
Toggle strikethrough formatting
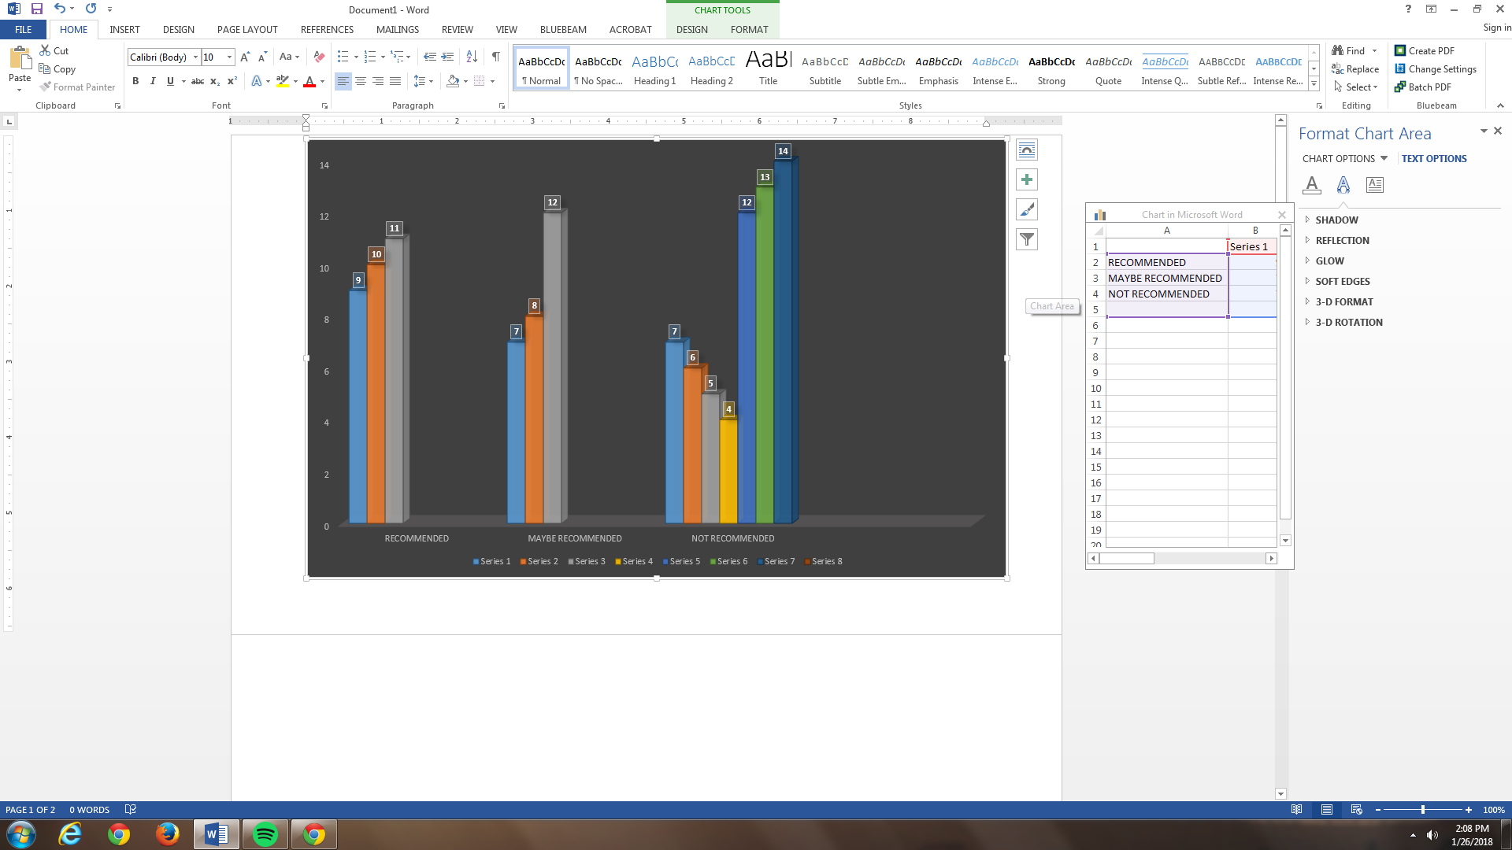click(197, 81)
